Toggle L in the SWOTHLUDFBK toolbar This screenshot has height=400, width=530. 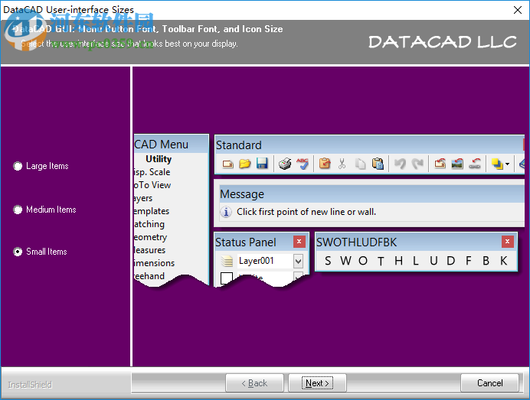click(x=416, y=261)
